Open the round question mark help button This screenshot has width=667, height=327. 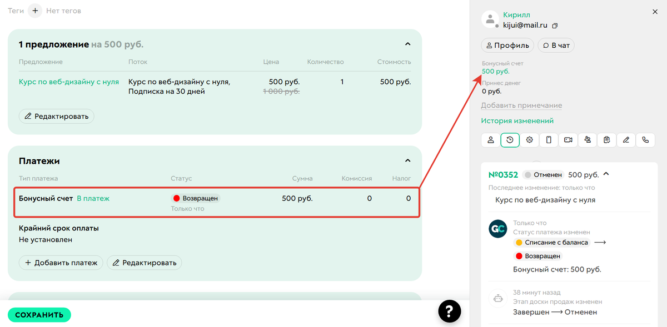pos(450,311)
